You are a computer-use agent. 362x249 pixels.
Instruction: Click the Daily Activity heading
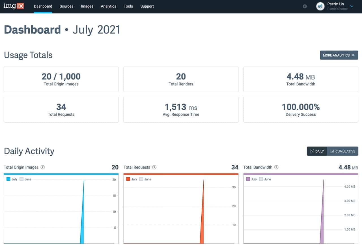pos(29,151)
